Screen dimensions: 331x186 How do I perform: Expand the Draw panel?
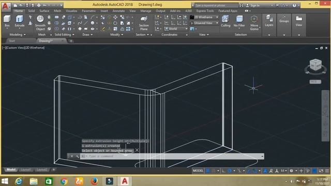tap(87, 35)
